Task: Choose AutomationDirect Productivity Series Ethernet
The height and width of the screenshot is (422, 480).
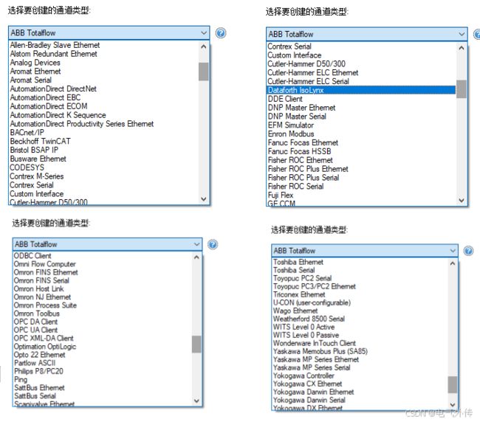Action: tap(82, 124)
